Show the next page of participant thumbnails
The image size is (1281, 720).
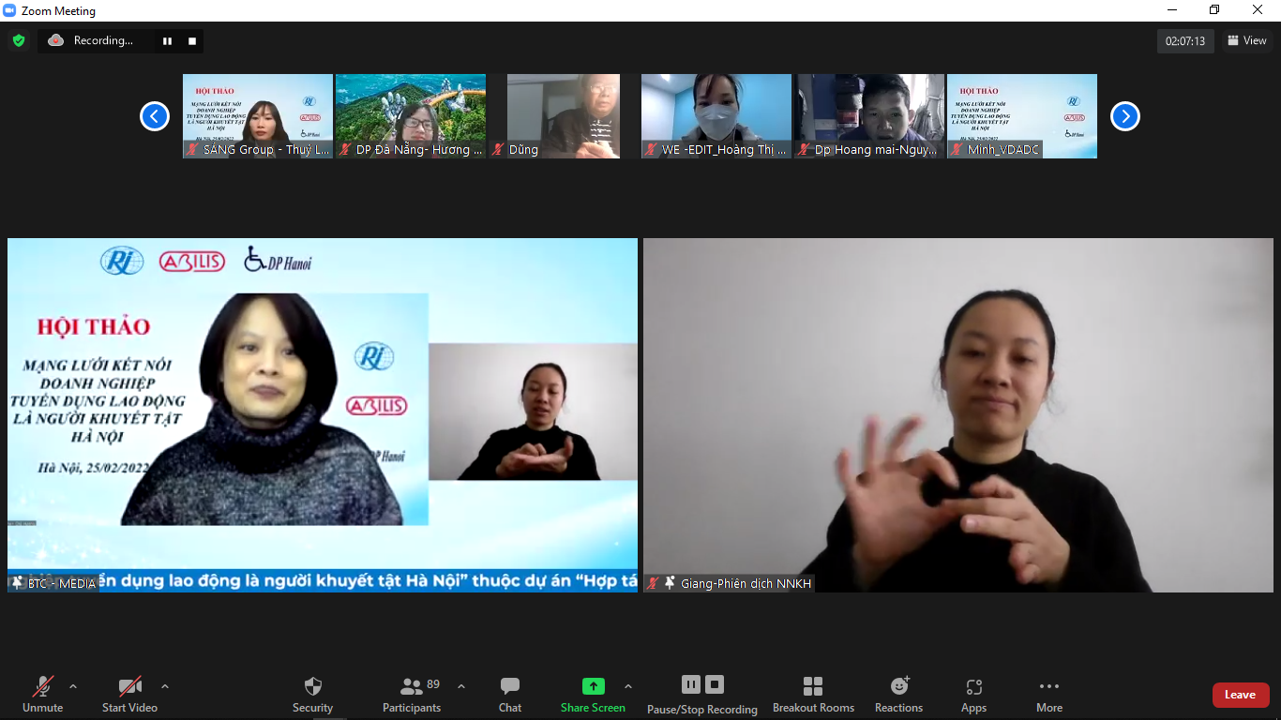tap(1124, 116)
